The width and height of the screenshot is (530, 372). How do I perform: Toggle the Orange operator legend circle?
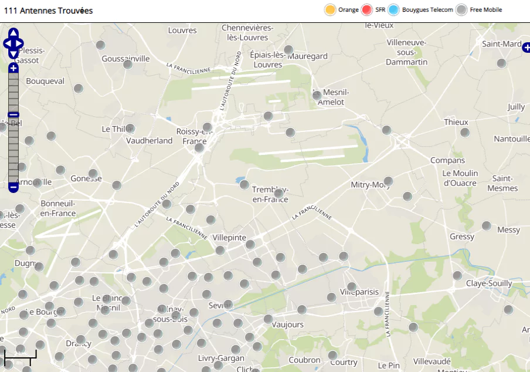(330, 10)
